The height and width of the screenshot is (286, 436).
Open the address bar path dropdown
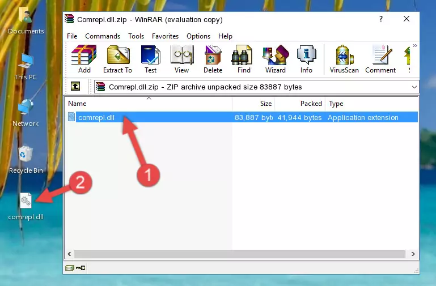414,87
